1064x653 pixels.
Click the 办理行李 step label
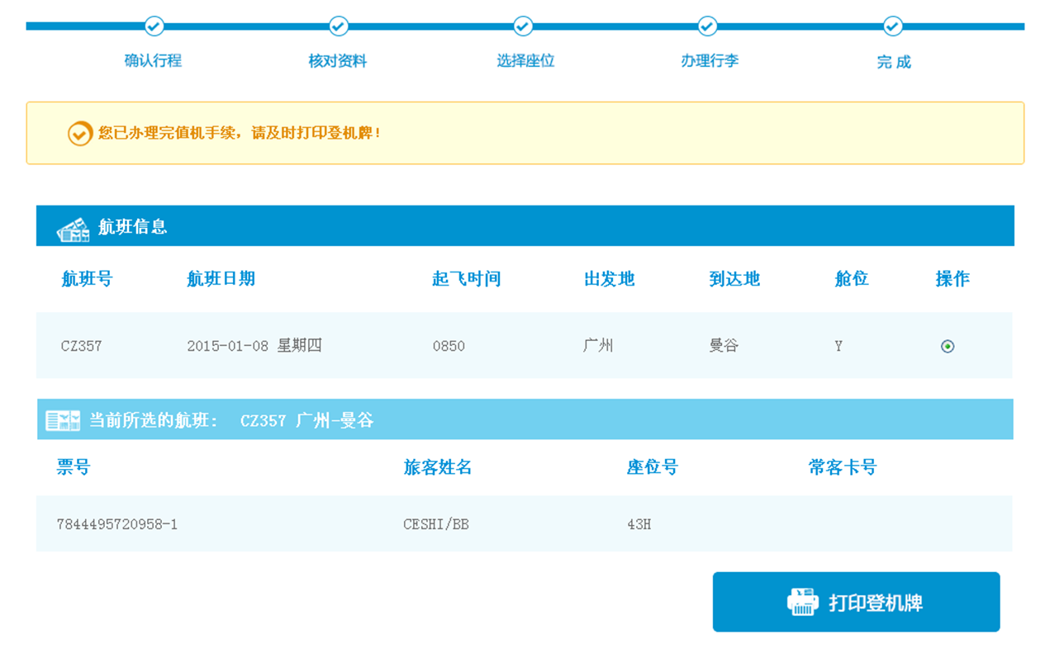710,60
